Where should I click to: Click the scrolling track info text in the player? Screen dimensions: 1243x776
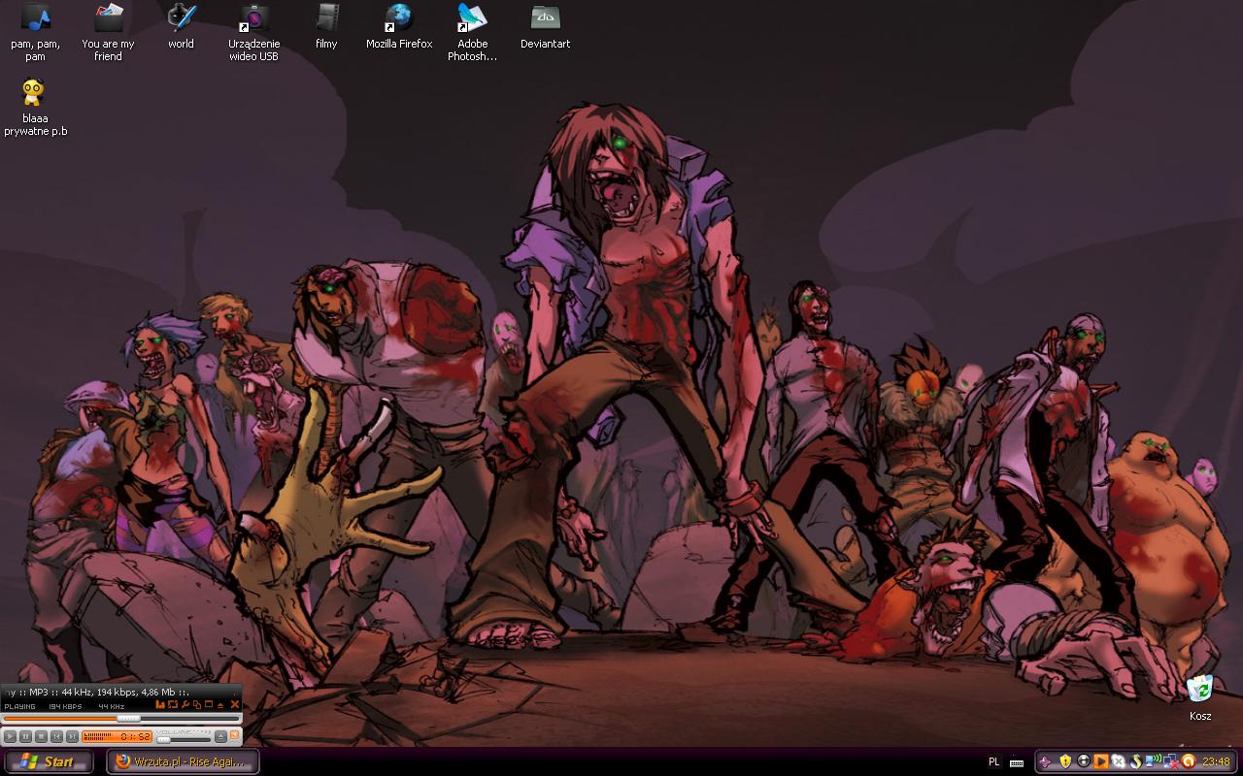pos(97,693)
